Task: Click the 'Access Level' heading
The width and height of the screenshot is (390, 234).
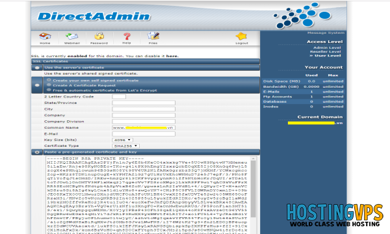Action: 324,42
